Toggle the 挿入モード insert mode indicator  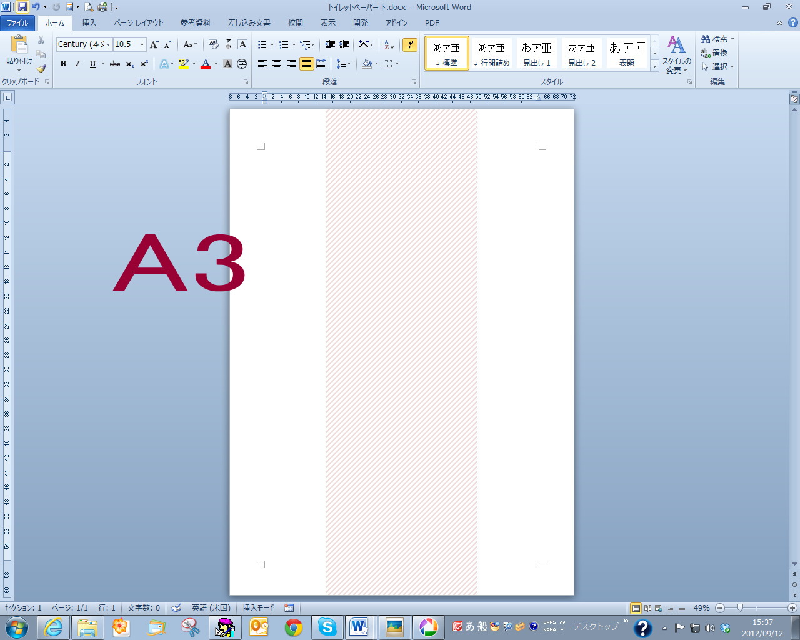click(x=259, y=607)
